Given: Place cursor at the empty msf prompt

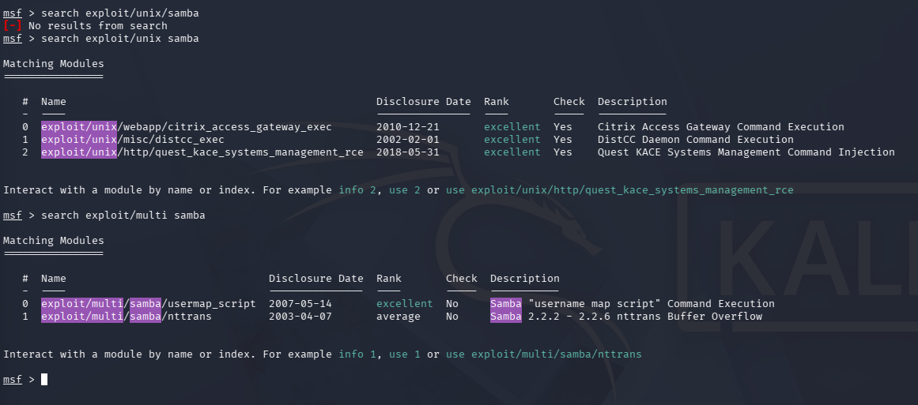Looking at the screenshot, I should click(44, 380).
